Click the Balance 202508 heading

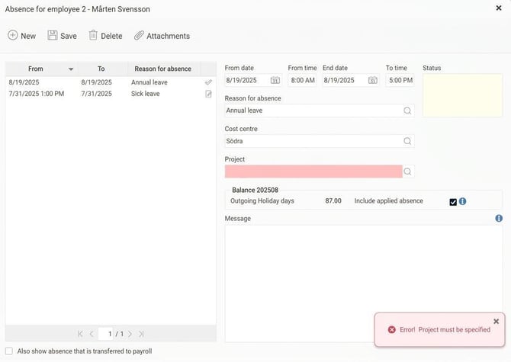pyautogui.click(x=256, y=190)
